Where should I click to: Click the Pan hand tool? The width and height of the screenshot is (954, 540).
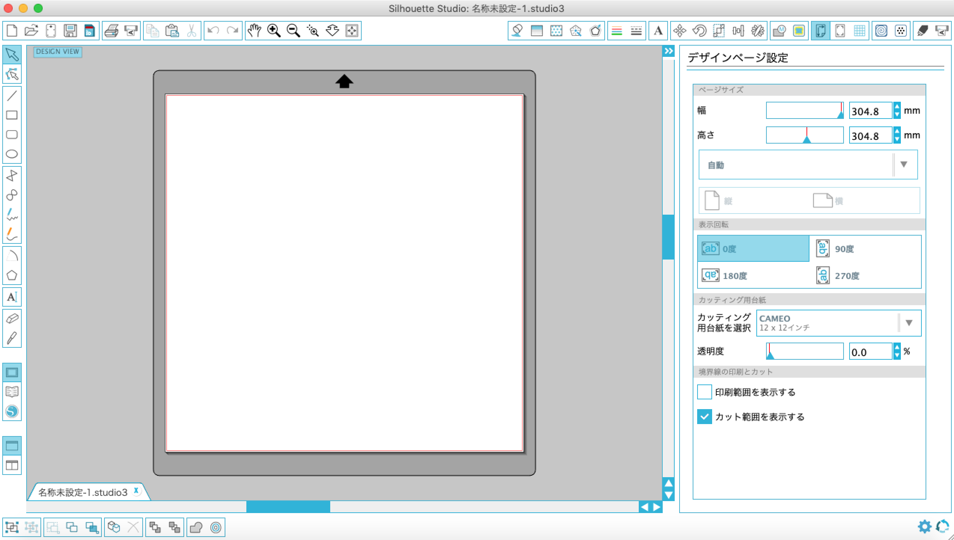[255, 31]
